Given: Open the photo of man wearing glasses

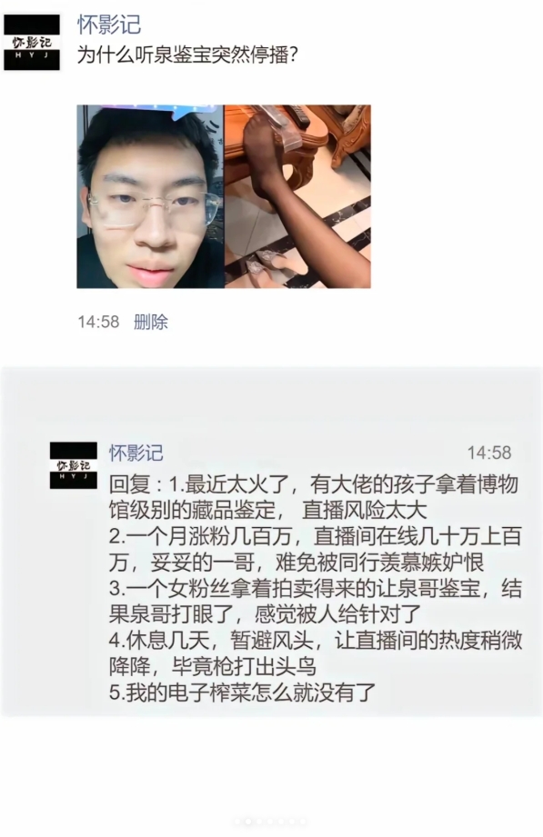Looking at the screenshot, I should pyautogui.click(x=150, y=196).
